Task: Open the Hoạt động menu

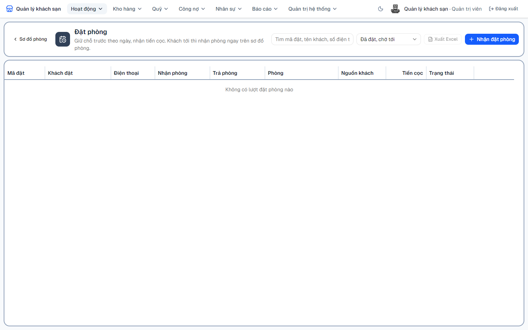Action: [x=87, y=9]
